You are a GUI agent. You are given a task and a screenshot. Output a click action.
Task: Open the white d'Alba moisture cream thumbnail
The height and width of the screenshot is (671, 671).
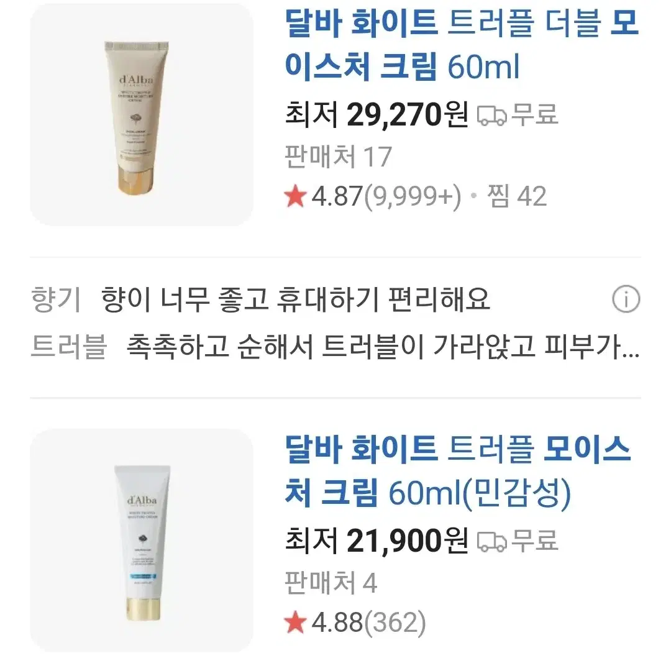(x=142, y=541)
